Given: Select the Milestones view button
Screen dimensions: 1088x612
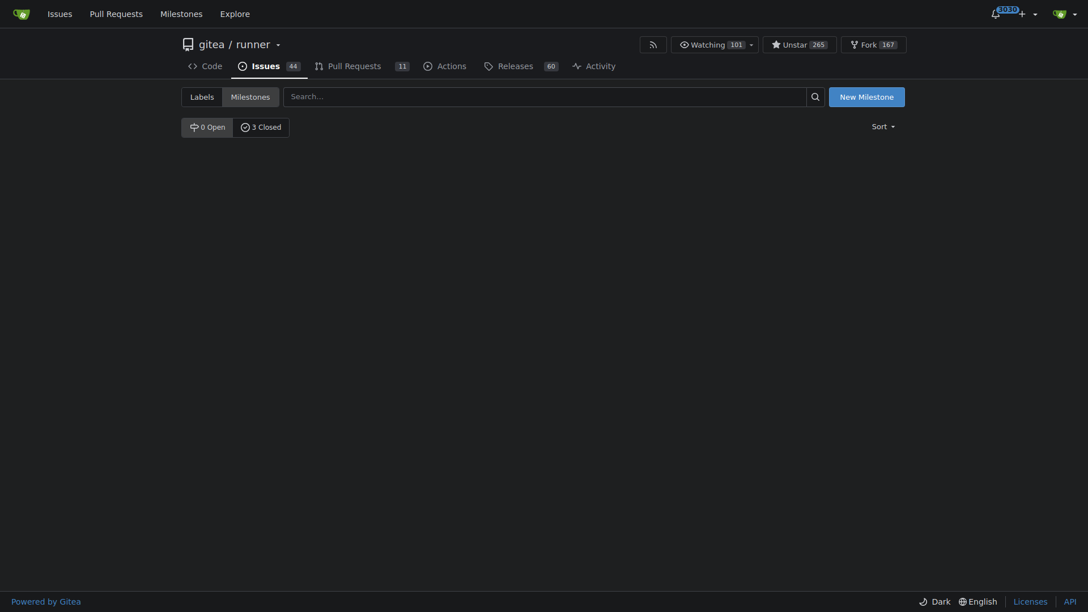Looking at the screenshot, I should point(250,97).
